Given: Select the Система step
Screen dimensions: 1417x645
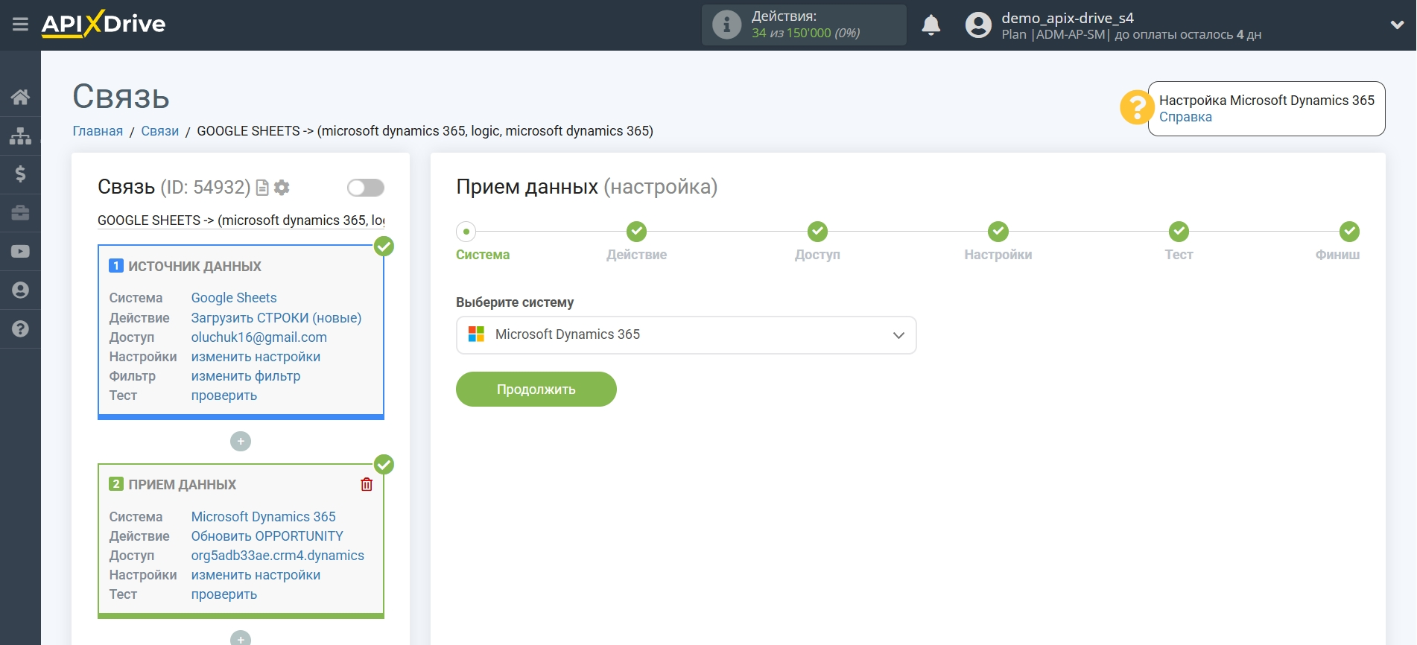Looking at the screenshot, I should coord(467,232).
